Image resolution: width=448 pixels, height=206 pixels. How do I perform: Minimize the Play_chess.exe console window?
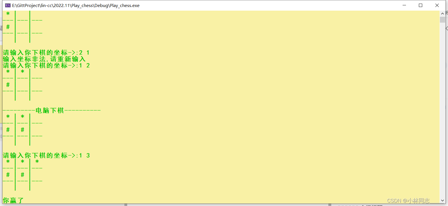click(404, 5)
